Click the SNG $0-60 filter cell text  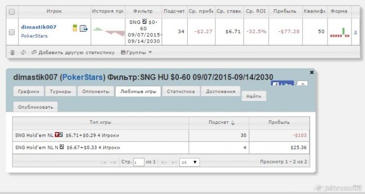[143, 32]
